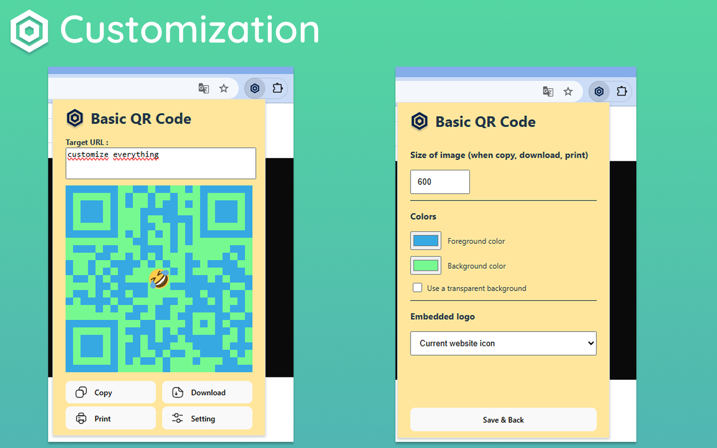Click the emoji logo inside the QR code
717x448 pixels.
(x=159, y=278)
